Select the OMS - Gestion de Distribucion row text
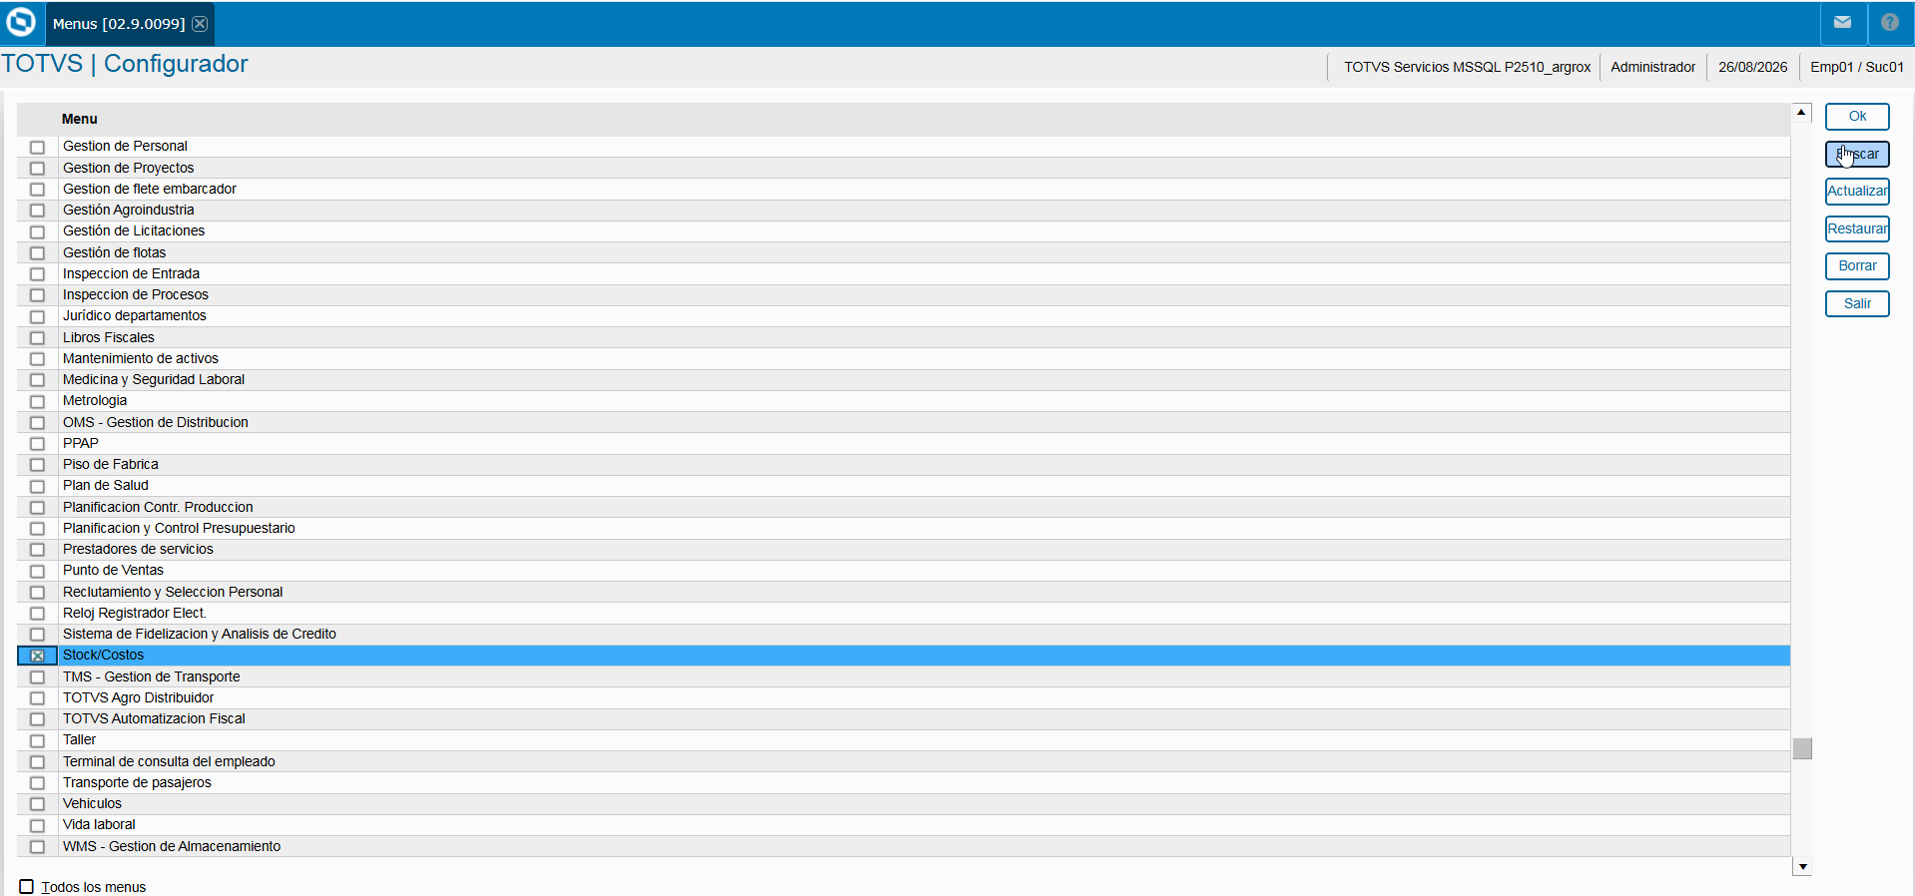 (x=156, y=422)
